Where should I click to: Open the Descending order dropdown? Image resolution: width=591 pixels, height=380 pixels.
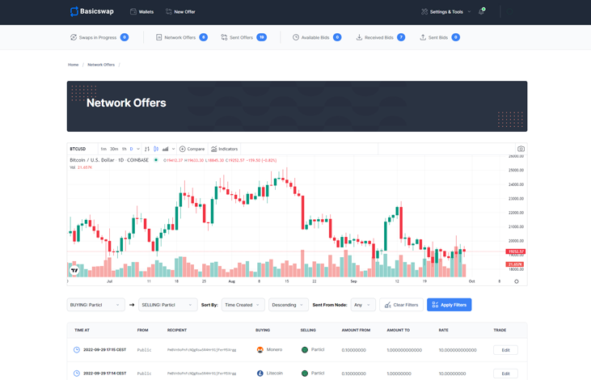click(x=289, y=305)
